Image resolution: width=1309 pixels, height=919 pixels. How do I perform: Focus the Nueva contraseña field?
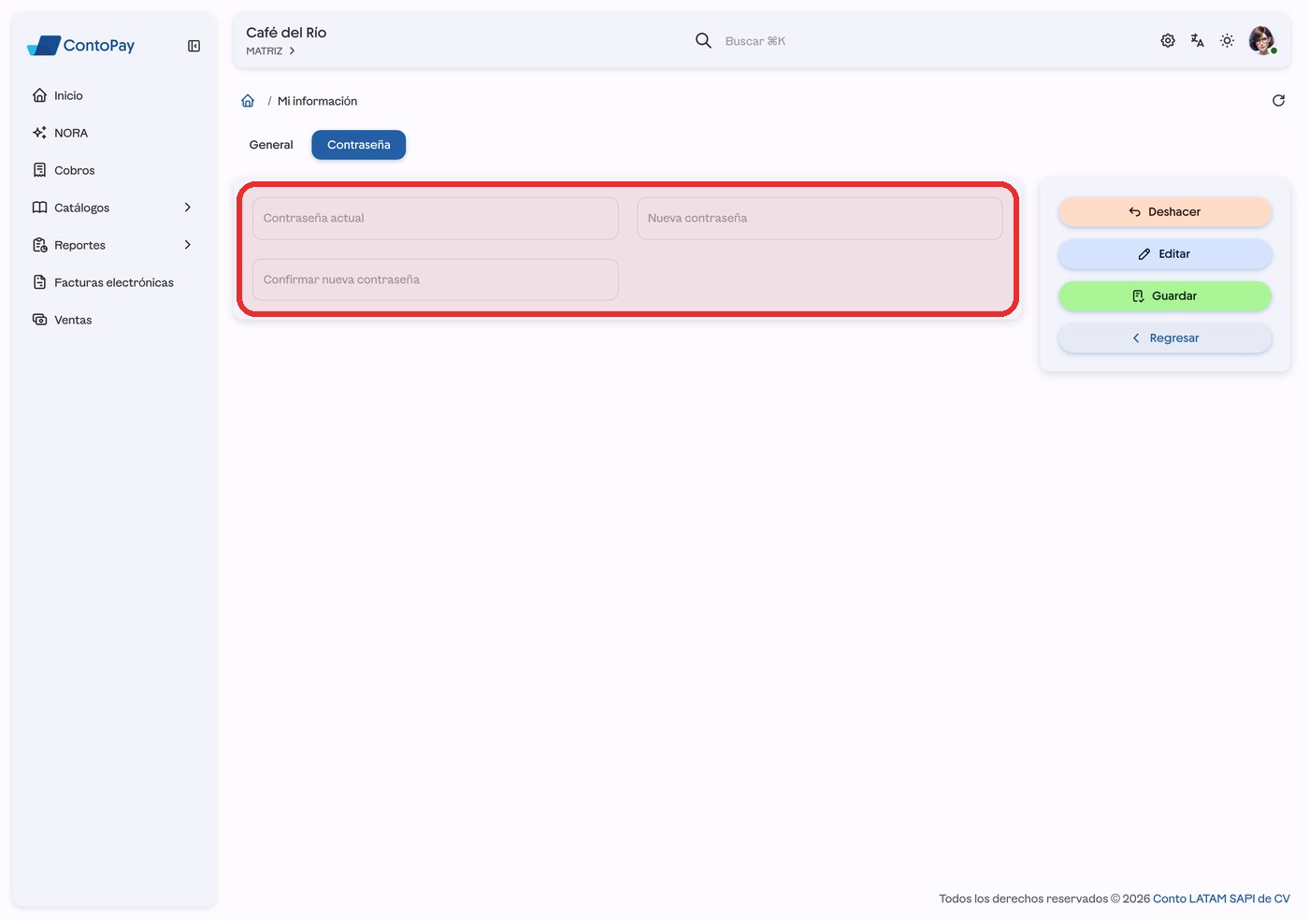[820, 218]
